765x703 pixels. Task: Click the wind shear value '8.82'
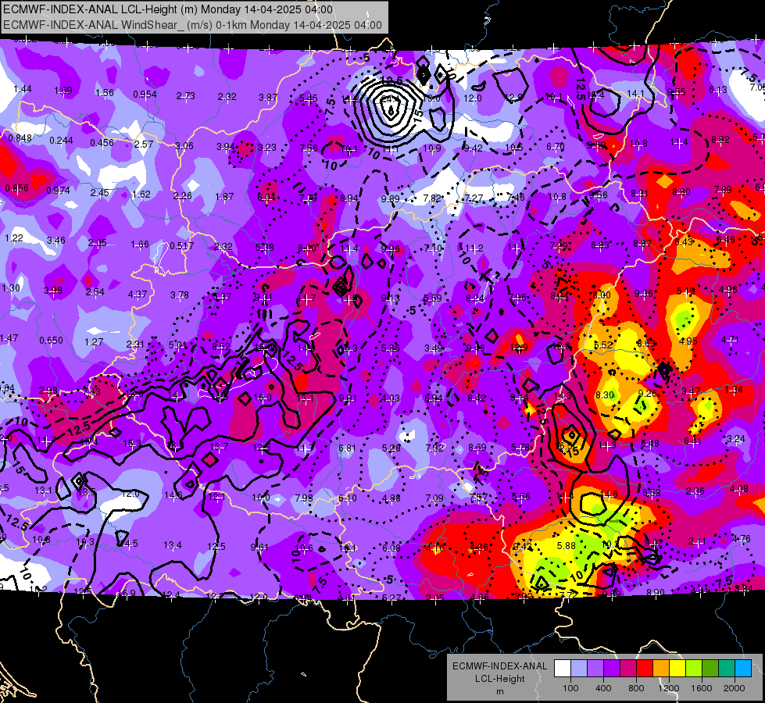[720, 140]
